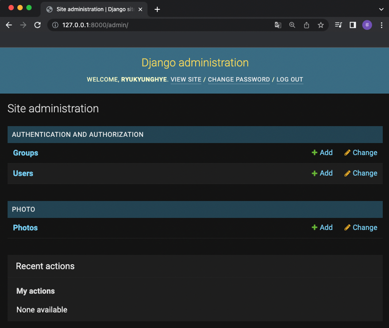Viewport: 389px width, 328px height.
Task: Open the Photos model link
Action: 25,228
